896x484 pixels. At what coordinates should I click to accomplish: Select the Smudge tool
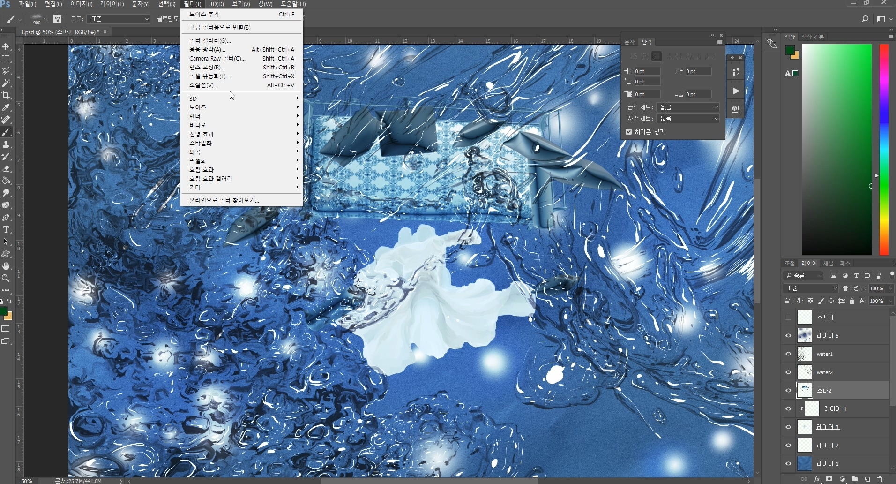(6, 193)
